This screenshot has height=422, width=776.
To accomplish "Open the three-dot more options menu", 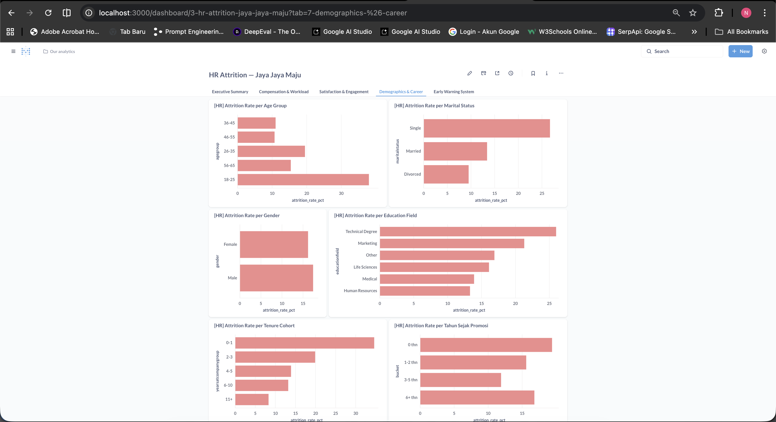I will (561, 73).
